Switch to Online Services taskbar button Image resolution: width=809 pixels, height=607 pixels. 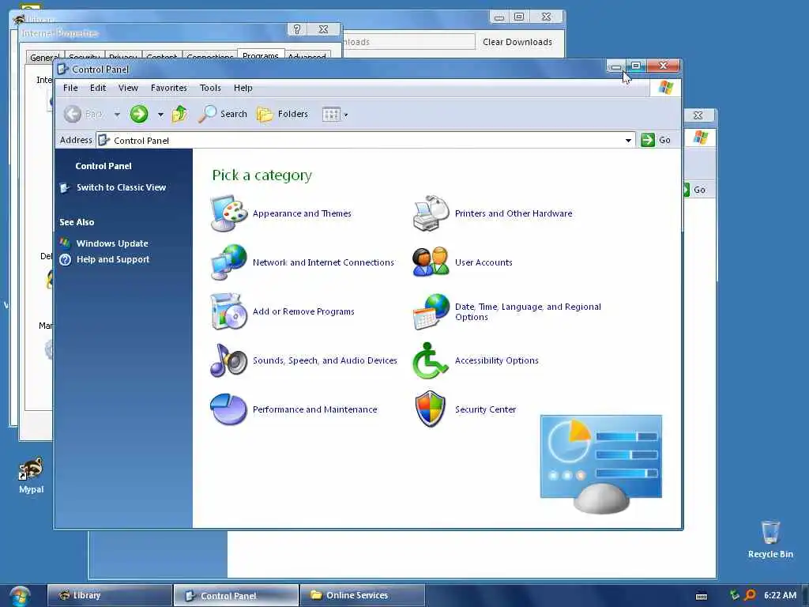click(362, 595)
